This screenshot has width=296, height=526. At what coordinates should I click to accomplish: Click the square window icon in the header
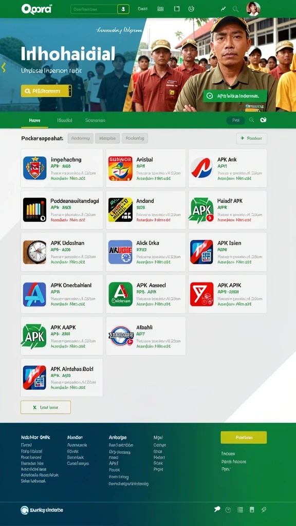coord(177,9)
